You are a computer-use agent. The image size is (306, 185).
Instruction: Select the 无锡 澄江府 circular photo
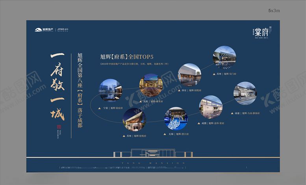(176, 118)
